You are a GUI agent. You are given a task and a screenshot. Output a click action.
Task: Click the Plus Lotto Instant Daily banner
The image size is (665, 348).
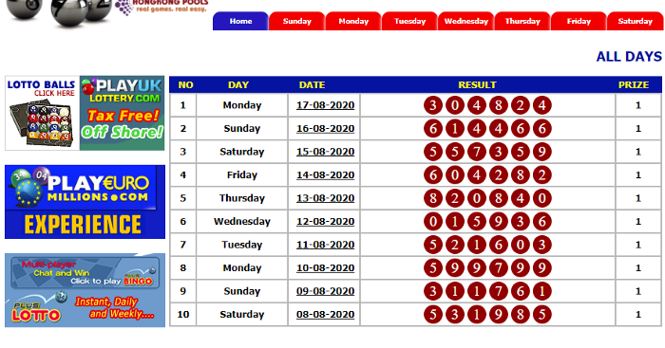(85, 308)
